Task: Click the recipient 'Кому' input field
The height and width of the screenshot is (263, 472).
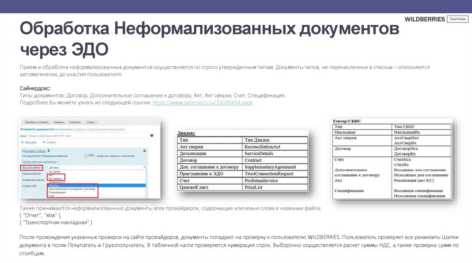Action: coord(88,136)
